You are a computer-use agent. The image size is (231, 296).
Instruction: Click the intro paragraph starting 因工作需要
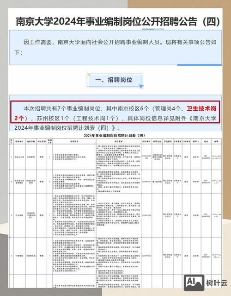(115, 47)
